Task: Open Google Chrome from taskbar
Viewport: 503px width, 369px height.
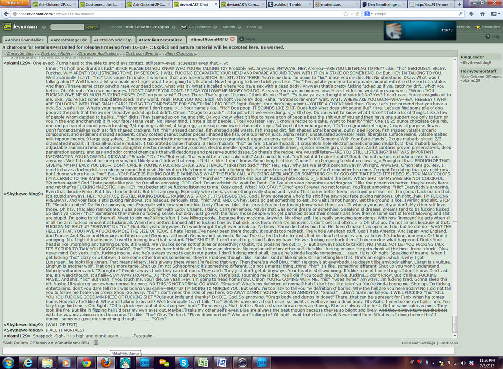Action: click(86, 363)
